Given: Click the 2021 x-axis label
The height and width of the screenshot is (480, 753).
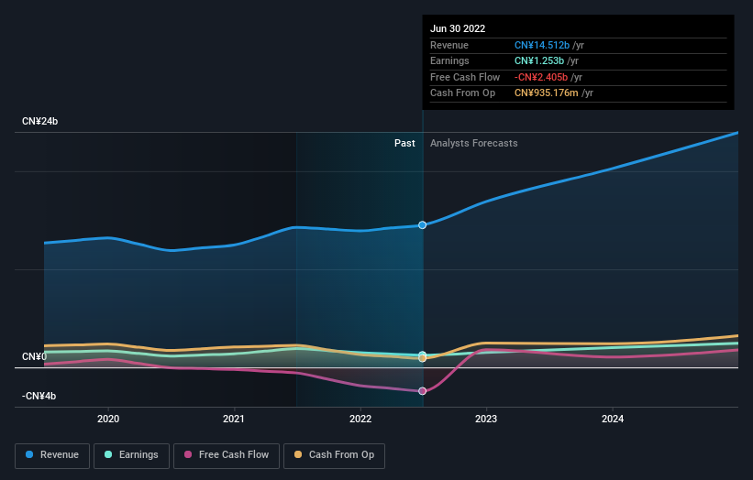Looking at the screenshot, I should [x=233, y=419].
